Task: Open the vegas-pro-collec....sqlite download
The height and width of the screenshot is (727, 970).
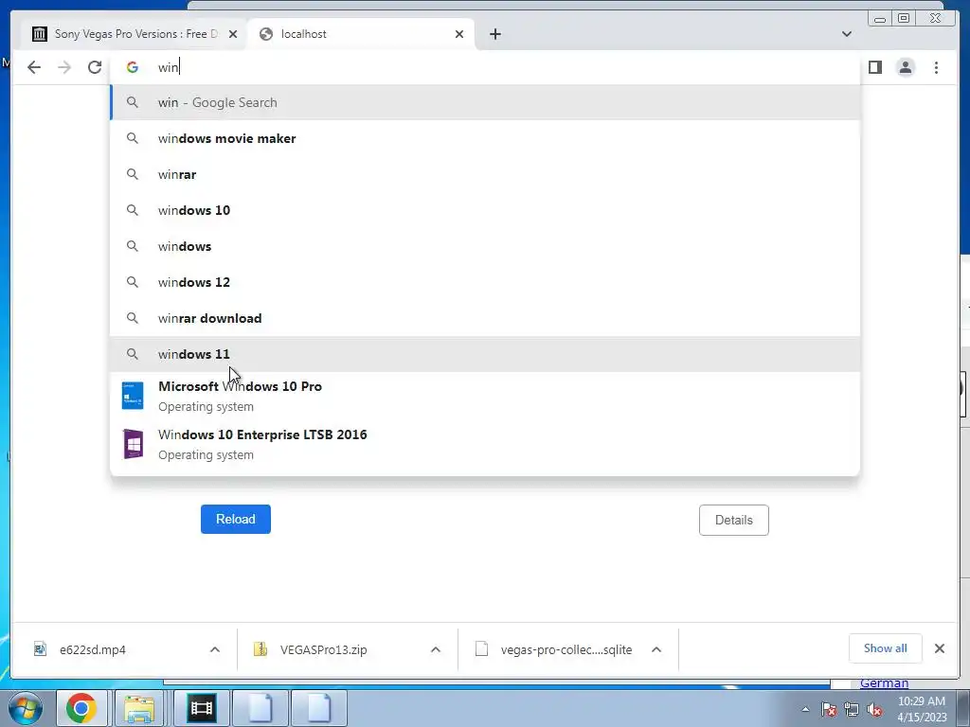Action: 566,649
